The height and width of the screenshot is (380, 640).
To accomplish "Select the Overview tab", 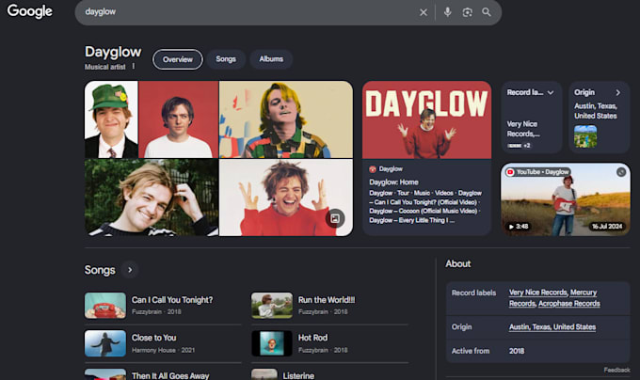I will tap(178, 59).
